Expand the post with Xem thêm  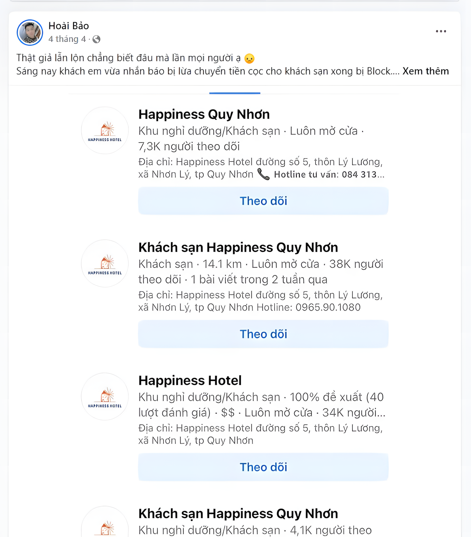426,71
